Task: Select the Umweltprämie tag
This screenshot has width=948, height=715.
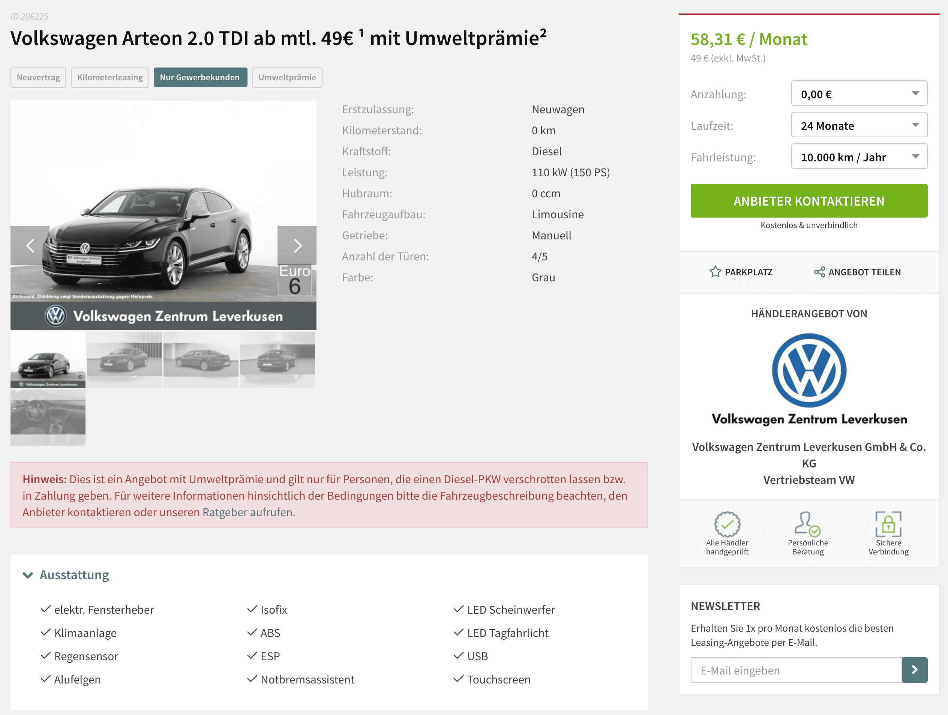Action: [287, 77]
